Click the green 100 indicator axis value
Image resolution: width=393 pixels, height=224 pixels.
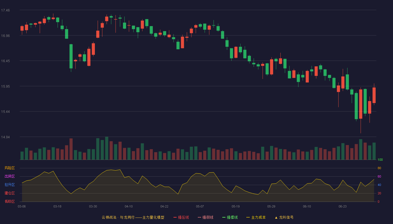pyautogui.click(x=380, y=160)
